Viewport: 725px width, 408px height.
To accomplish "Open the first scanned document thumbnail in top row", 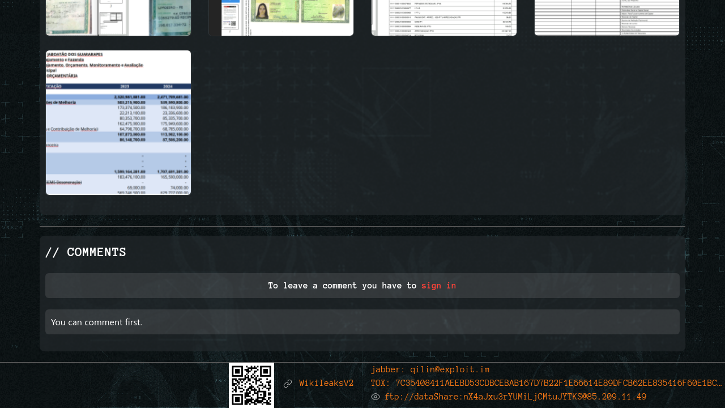I will point(118,18).
